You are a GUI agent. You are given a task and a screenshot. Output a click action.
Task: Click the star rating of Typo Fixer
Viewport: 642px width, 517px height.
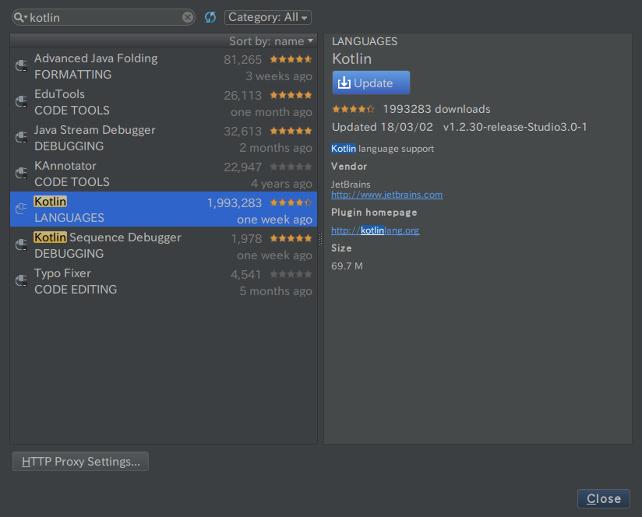coord(291,274)
